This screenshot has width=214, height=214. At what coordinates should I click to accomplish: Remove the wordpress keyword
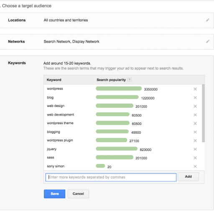(195, 89)
